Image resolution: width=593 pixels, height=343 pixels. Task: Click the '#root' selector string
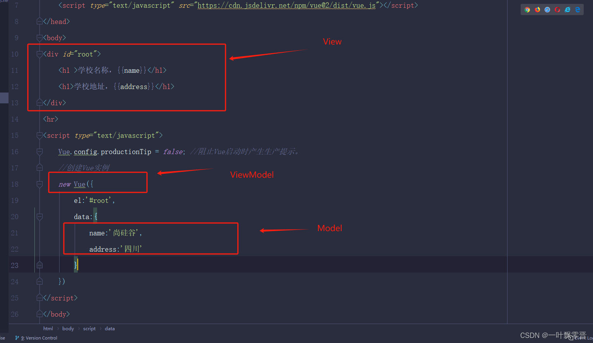pos(99,201)
